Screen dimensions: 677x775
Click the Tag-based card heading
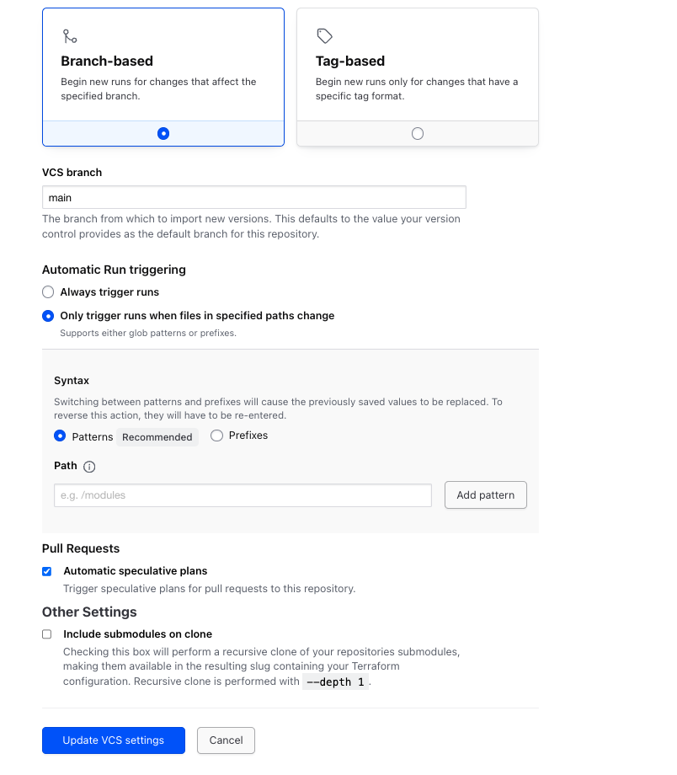pyautogui.click(x=350, y=61)
